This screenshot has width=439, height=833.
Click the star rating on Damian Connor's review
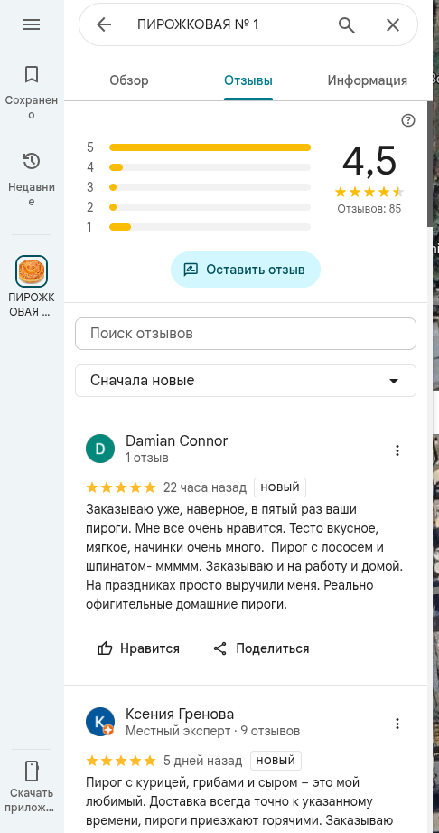coord(121,487)
